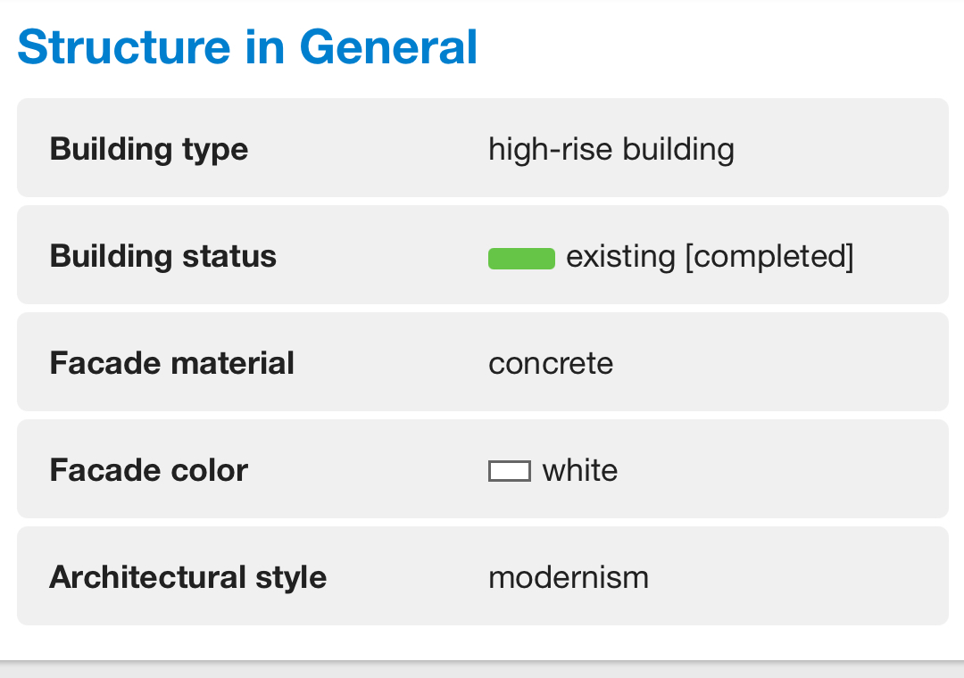Click the Facade color row background
The image size is (964, 678).
pos(483,468)
